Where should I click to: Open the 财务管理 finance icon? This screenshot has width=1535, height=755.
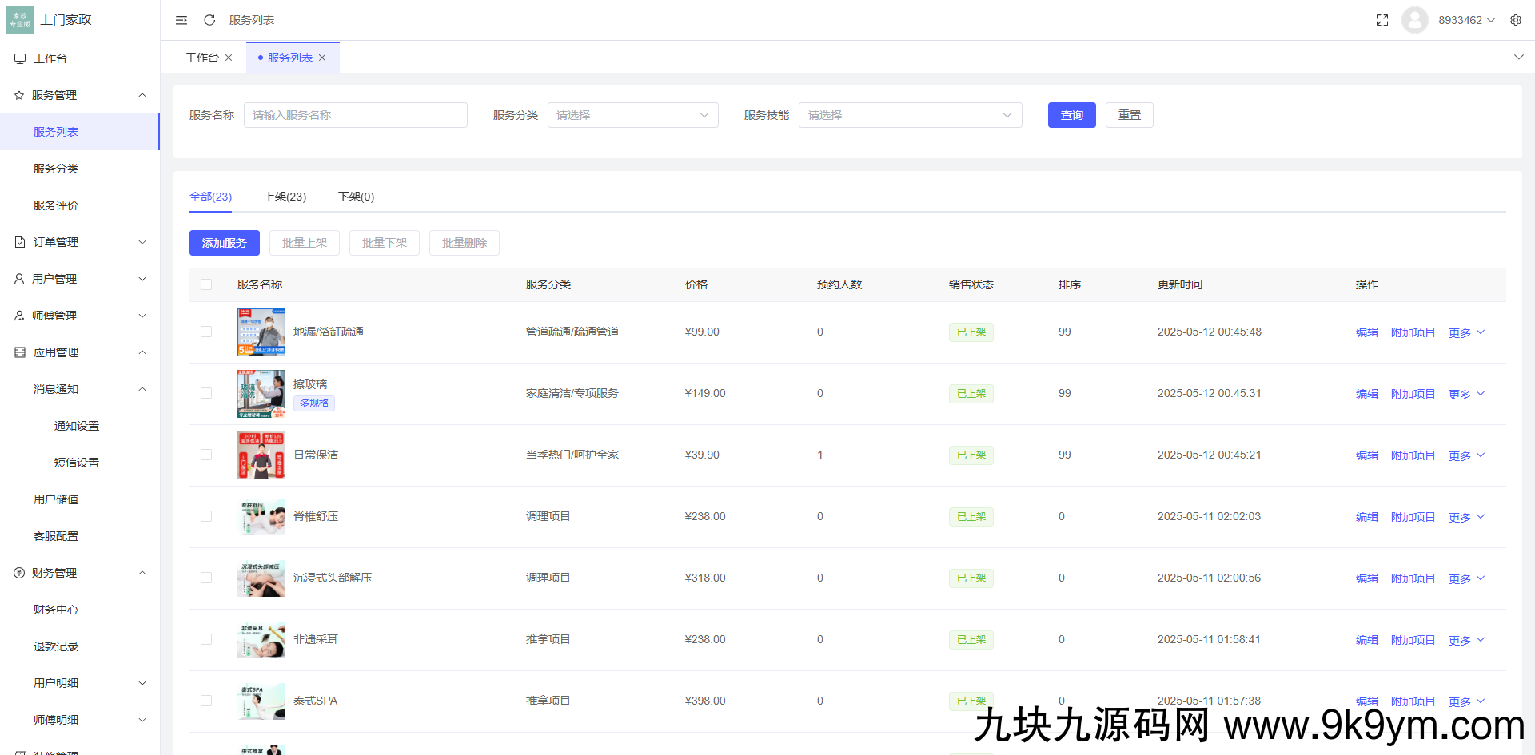pyautogui.click(x=19, y=572)
